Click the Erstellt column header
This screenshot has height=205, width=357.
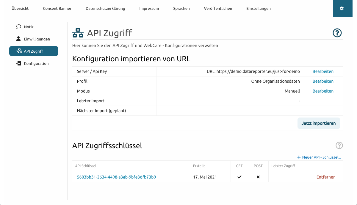click(199, 166)
